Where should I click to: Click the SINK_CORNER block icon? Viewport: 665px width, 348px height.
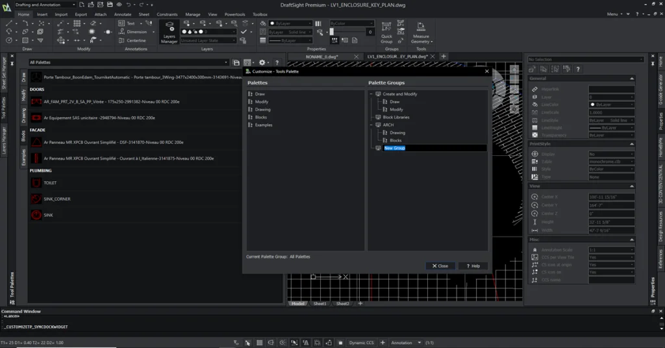[x=36, y=199]
